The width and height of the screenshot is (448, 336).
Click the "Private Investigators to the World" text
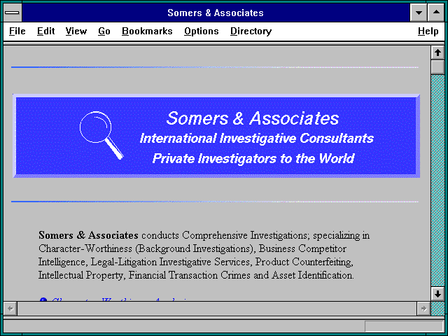(253, 158)
